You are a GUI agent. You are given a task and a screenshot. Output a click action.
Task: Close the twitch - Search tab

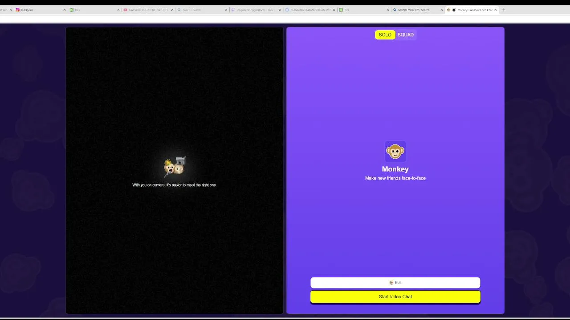click(x=226, y=10)
